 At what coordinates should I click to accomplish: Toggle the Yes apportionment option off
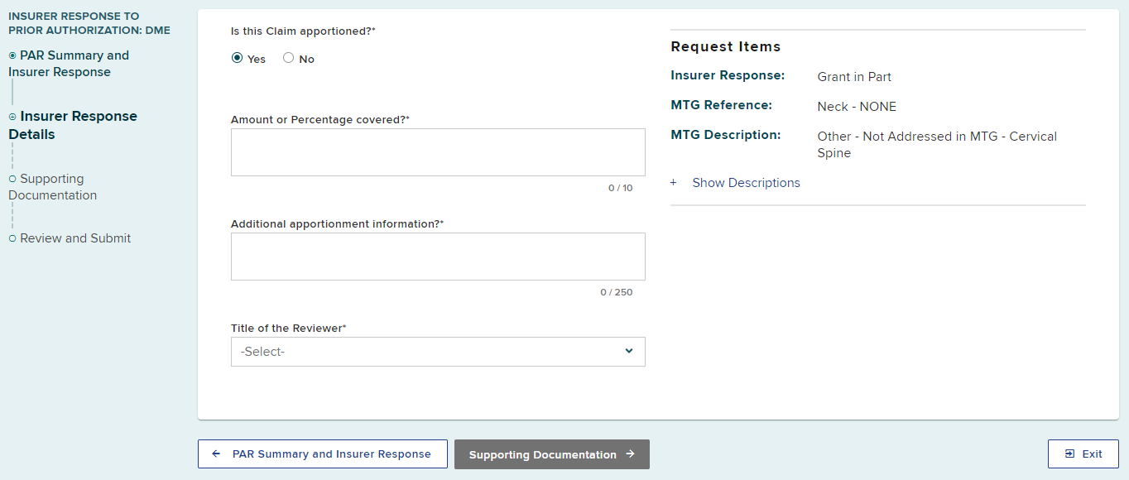click(238, 58)
